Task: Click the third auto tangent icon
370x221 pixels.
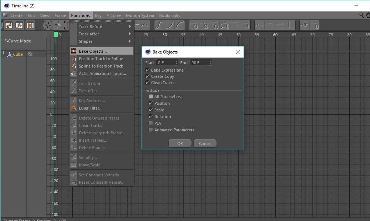Action: pyautogui.click(x=215, y=25)
